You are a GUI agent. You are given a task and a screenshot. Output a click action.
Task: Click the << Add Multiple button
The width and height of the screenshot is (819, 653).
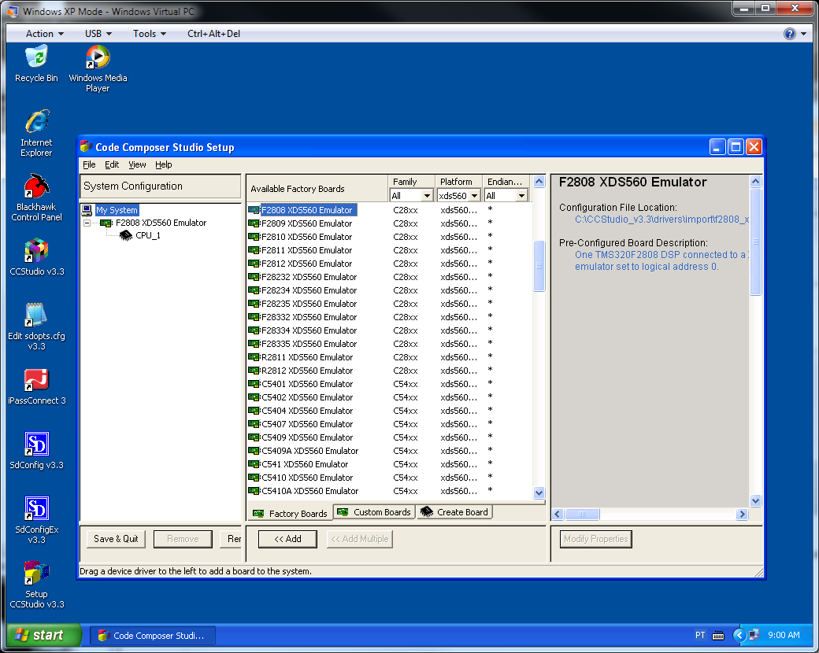click(360, 539)
